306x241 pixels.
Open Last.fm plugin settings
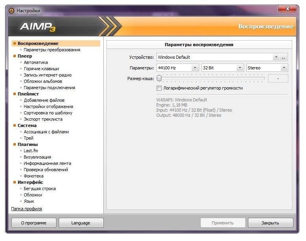[31, 151]
